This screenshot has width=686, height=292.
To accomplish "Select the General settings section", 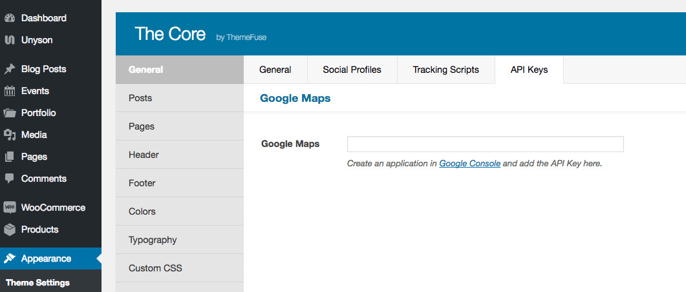I will point(179,70).
